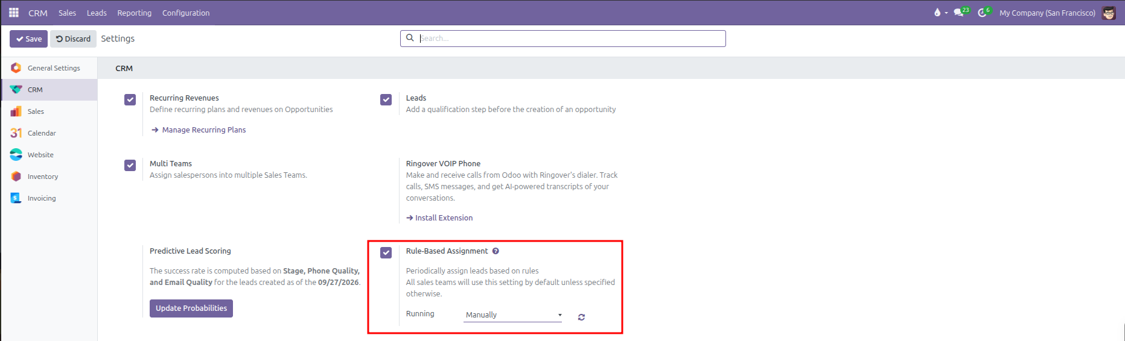1125x341 pixels.
Task: Open the Running Manually dropdown
Action: 513,315
